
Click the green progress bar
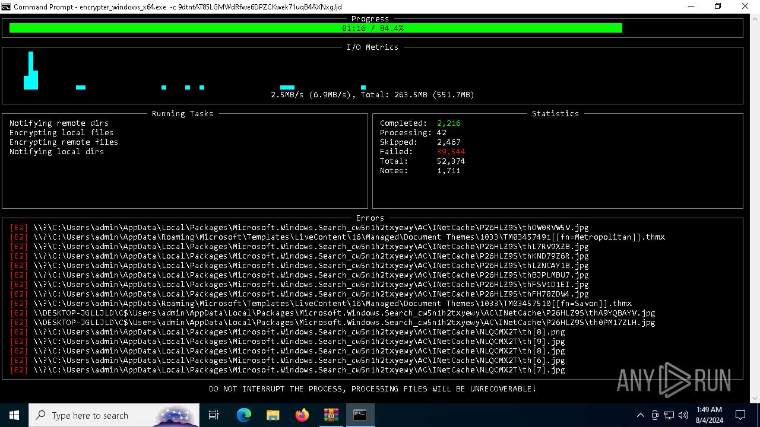[x=316, y=28]
